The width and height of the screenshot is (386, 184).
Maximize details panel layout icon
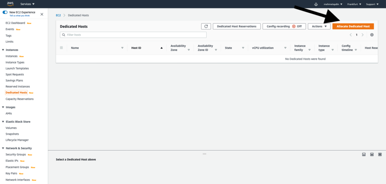pos(380,155)
